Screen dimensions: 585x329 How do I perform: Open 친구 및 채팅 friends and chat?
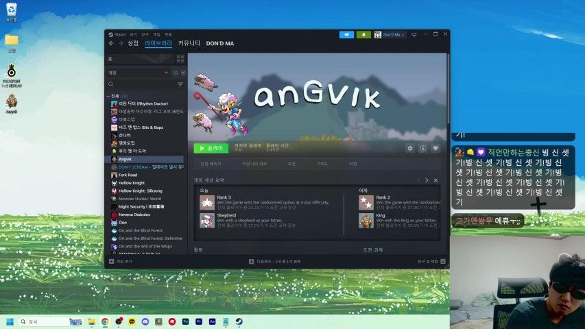pos(431,261)
